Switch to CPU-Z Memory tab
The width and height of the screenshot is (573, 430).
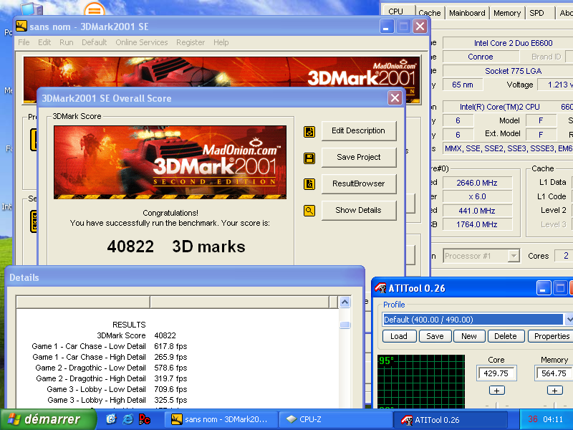(507, 13)
